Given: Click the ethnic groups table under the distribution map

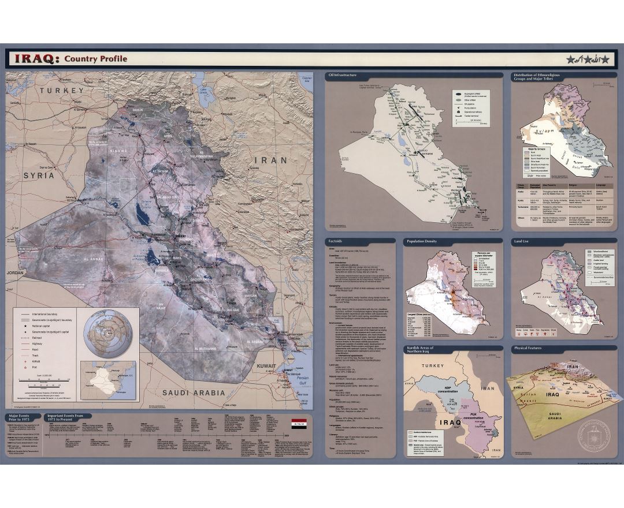Looking at the screenshot, I should coord(566,205).
